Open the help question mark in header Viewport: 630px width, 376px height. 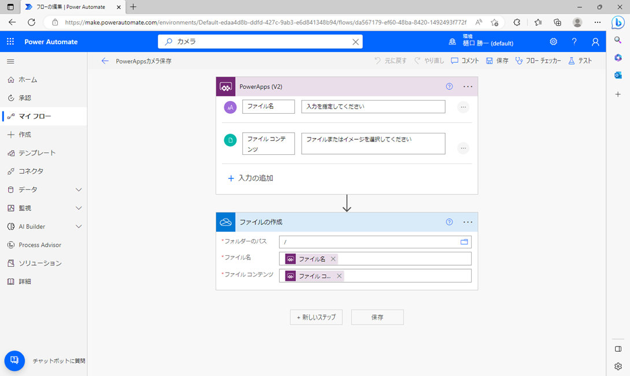point(574,42)
